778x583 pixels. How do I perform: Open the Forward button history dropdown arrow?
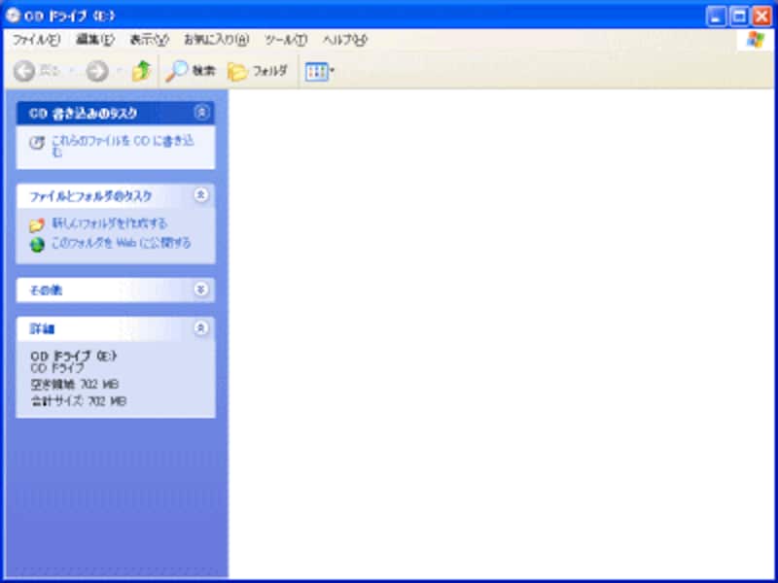[119, 72]
